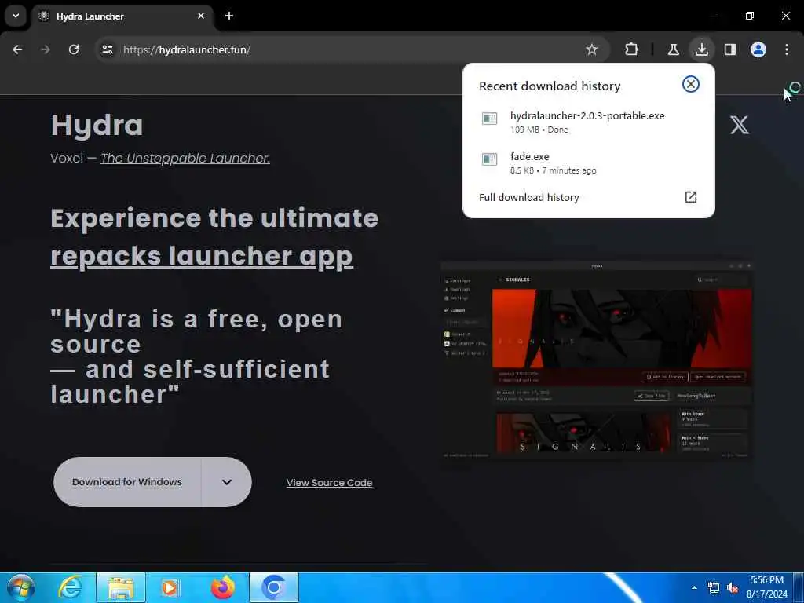Viewport: 804px width, 603px height.
Task: Click the external-link icon for full history
Action: point(691,197)
